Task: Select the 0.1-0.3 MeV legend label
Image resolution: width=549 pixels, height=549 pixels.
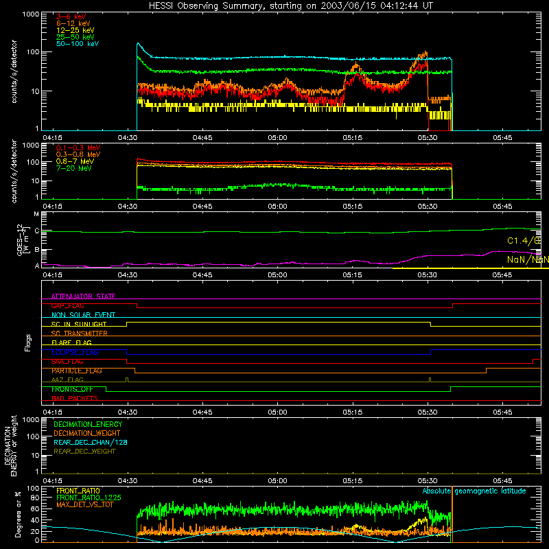Action: [78, 148]
